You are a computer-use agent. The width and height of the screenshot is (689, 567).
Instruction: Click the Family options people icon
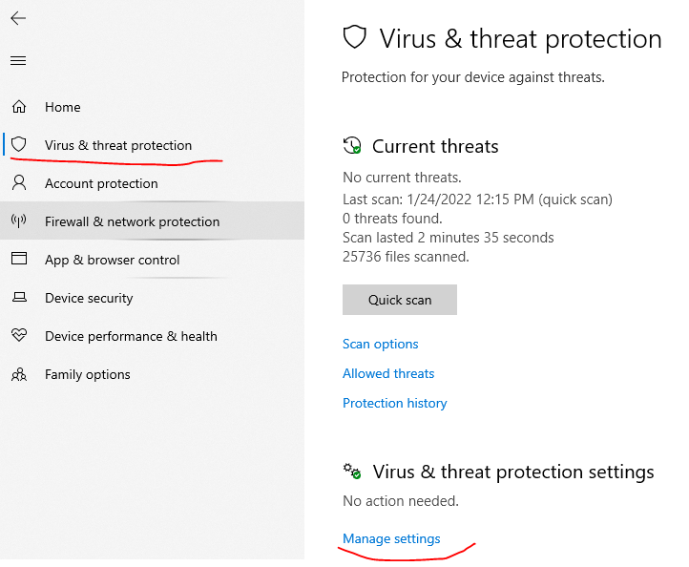tap(19, 374)
